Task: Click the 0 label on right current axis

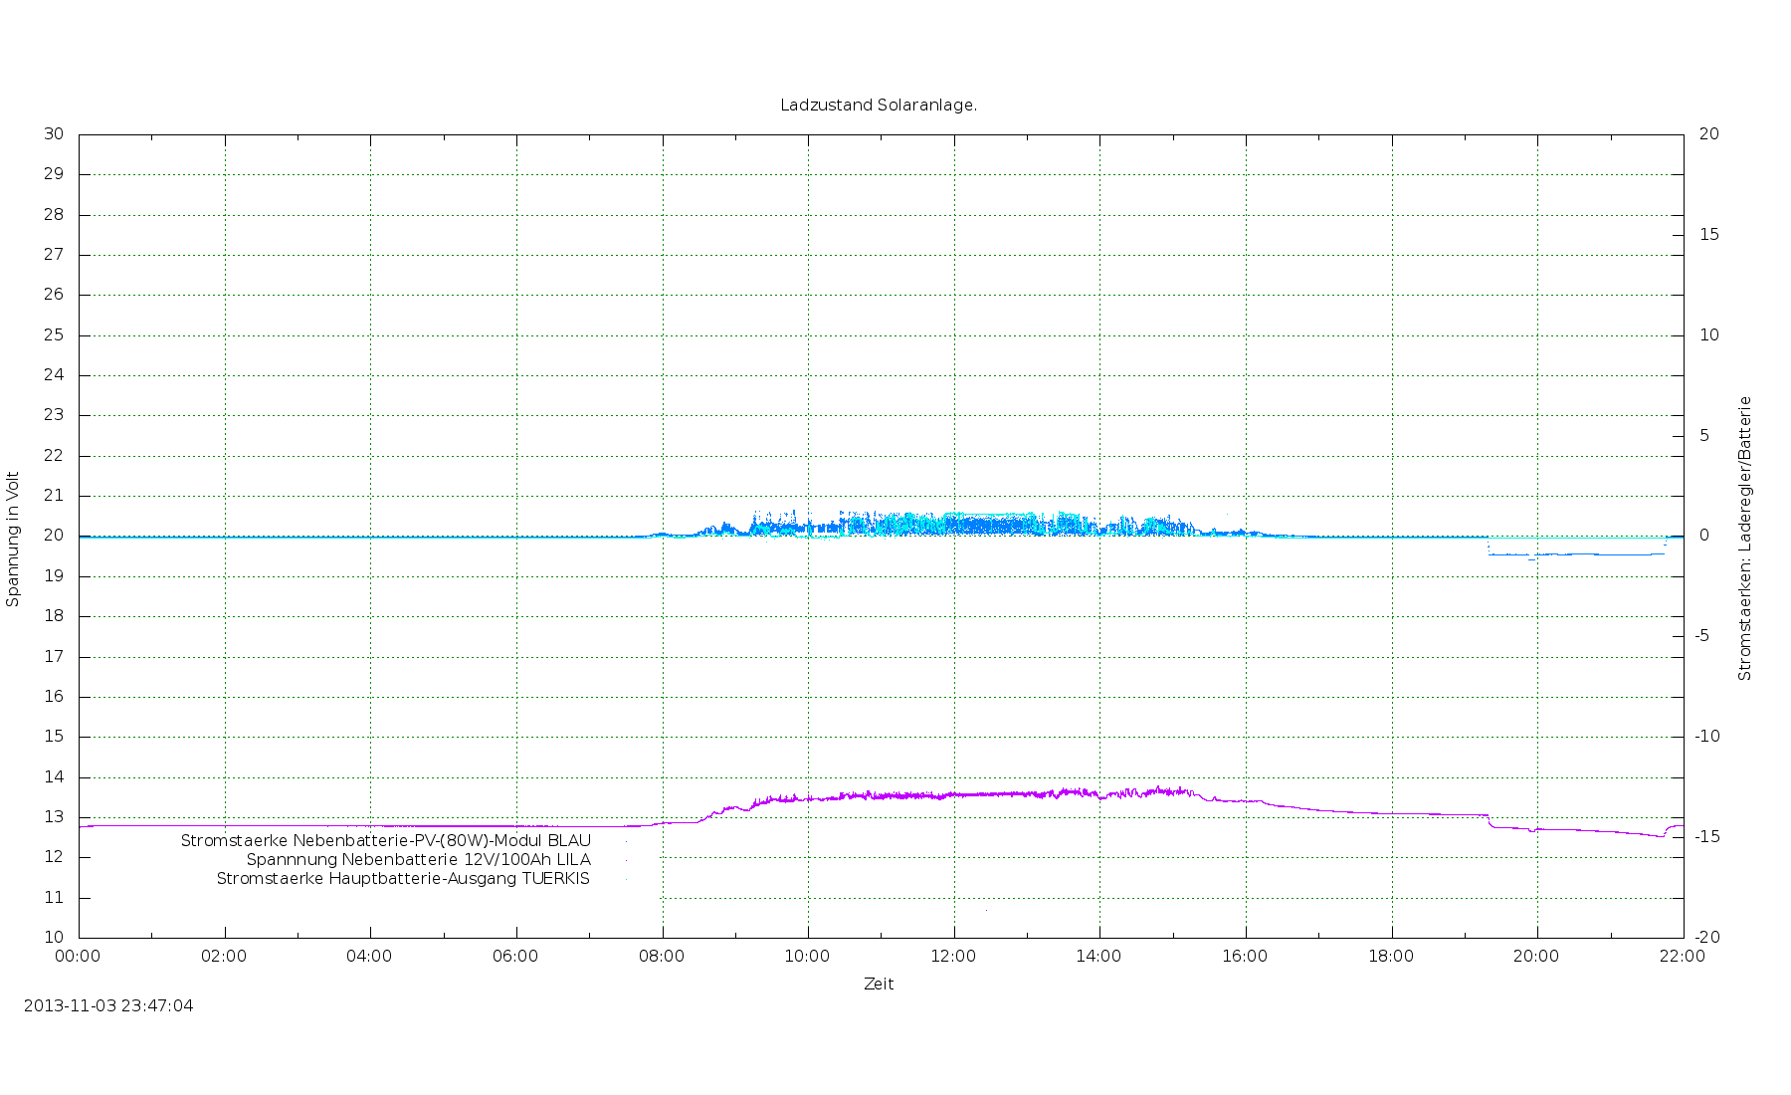Action: tap(1704, 536)
